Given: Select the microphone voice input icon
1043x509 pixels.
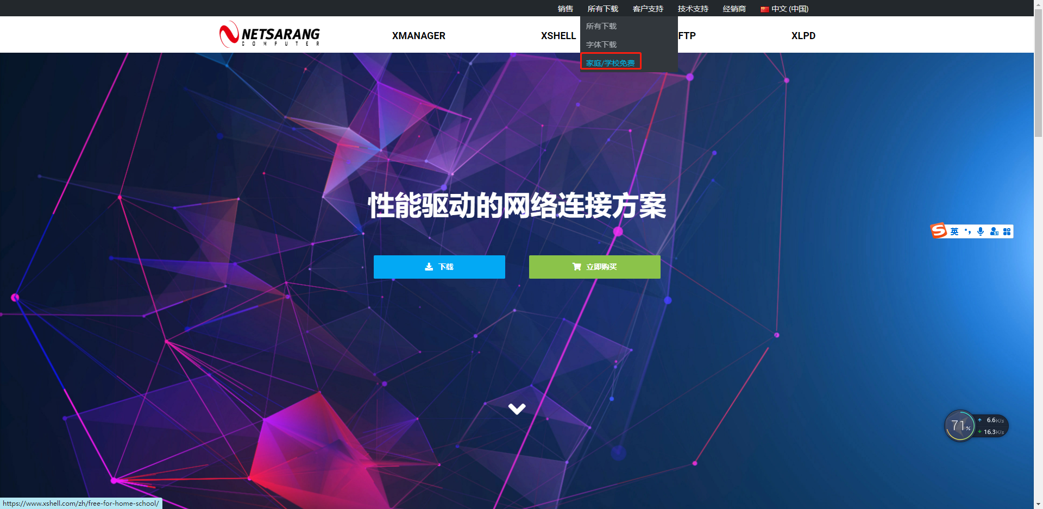Looking at the screenshot, I should 981,231.
